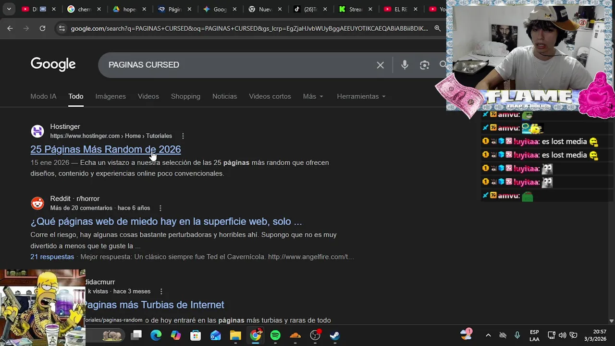
Task: Switch to the 'cherr' Google tab
Action: click(84, 9)
